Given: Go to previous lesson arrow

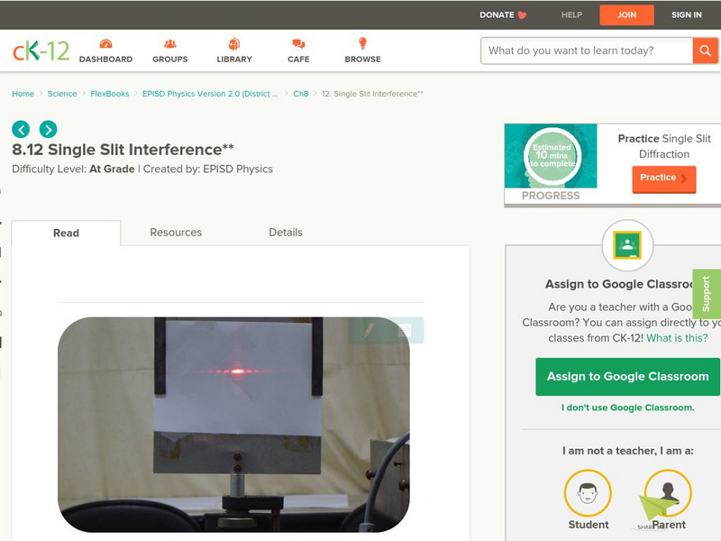Looking at the screenshot, I should coord(21,129).
